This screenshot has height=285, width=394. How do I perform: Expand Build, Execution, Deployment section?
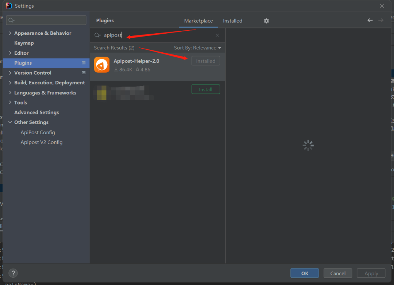coord(10,83)
